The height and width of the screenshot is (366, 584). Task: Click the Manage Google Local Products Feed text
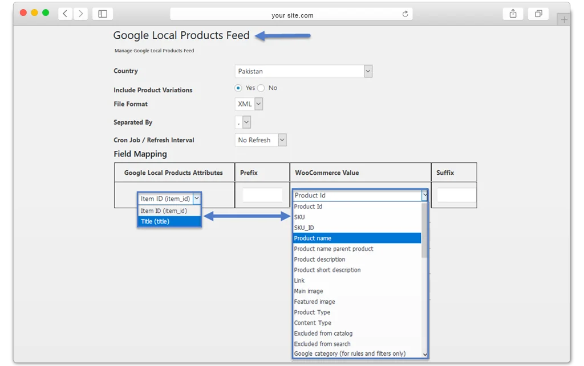click(154, 51)
